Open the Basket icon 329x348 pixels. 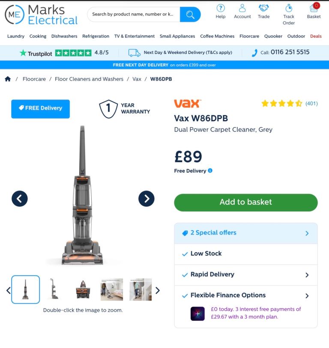(314, 8)
